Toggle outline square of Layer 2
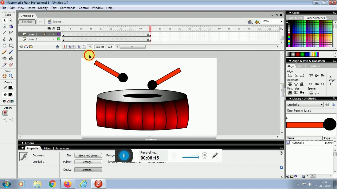 (x=58, y=34)
